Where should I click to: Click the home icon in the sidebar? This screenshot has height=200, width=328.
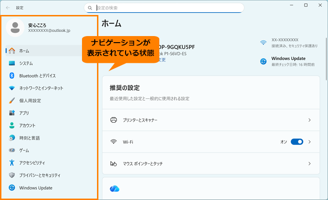[12, 51]
